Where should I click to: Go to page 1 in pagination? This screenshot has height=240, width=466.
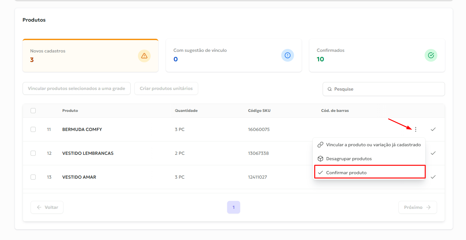(x=233, y=207)
